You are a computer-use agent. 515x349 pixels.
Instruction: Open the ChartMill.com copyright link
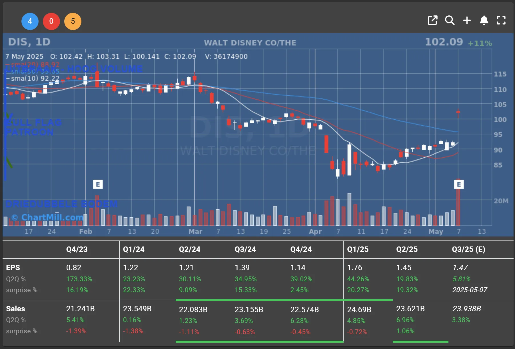(48, 217)
